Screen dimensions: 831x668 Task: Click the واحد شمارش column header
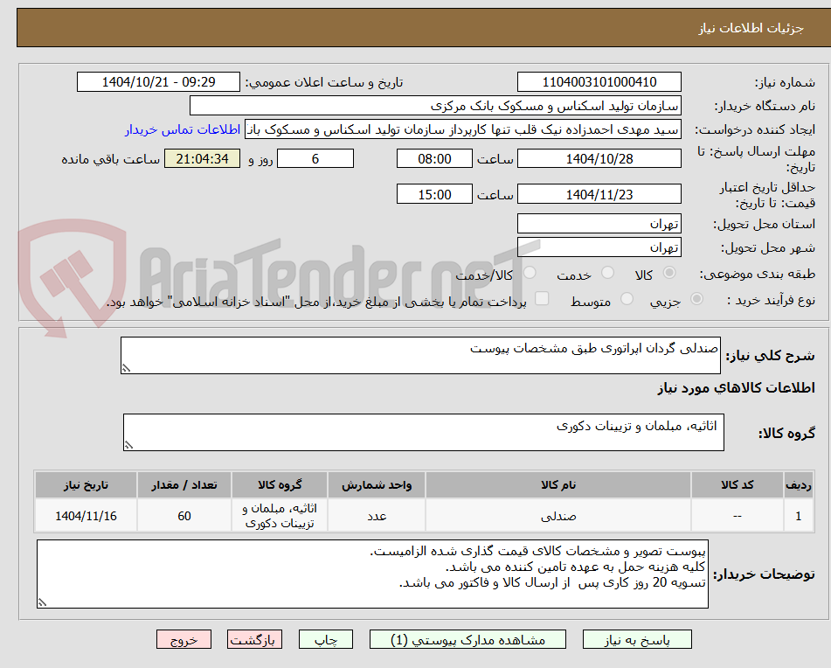tap(377, 485)
